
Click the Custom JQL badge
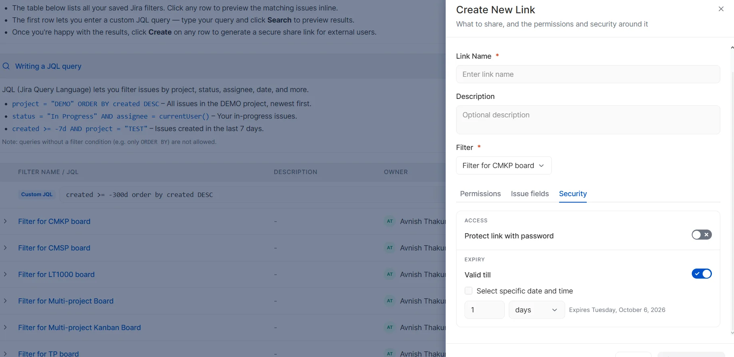tap(37, 194)
